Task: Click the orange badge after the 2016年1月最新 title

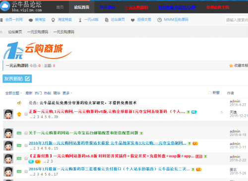Action: [199, 170]
